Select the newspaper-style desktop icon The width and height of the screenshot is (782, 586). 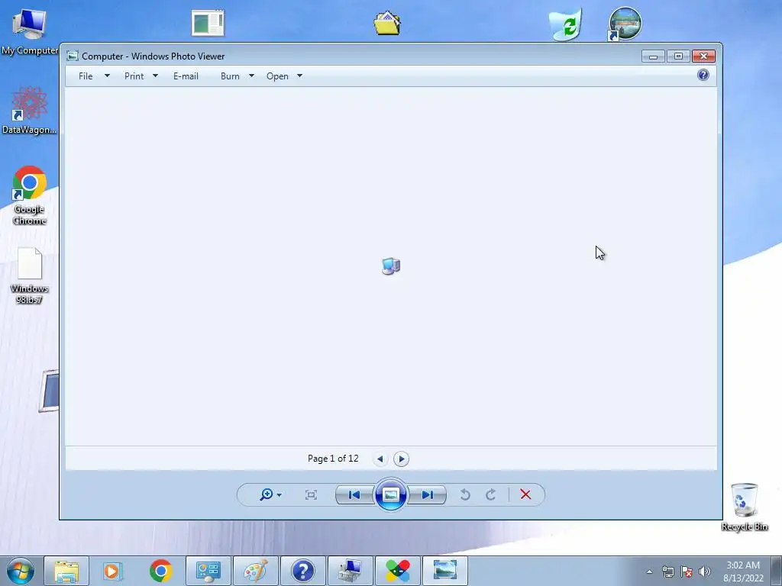(208, 23)
